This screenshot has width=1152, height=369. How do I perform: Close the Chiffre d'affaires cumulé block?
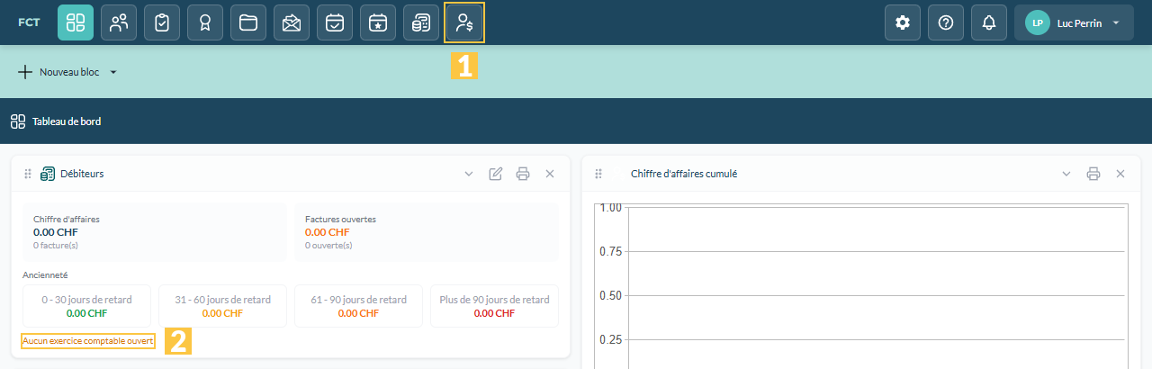click(x=1120, y=174)
